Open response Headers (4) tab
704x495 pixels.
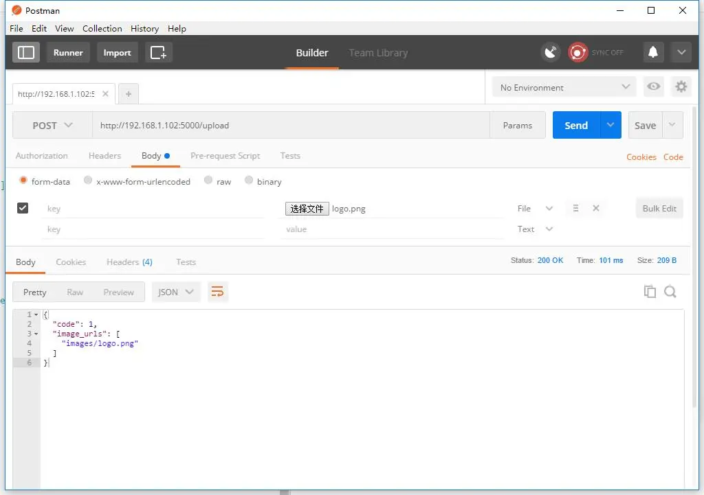(x=129, y=262)
